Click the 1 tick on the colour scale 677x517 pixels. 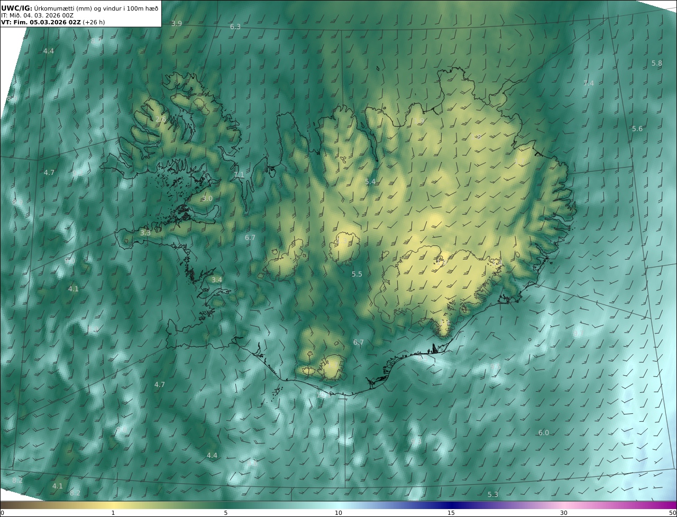pyautogui.click(x=113, y=513)
